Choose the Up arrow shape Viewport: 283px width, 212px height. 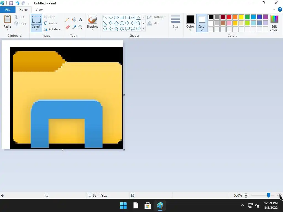tap(138, 23)
